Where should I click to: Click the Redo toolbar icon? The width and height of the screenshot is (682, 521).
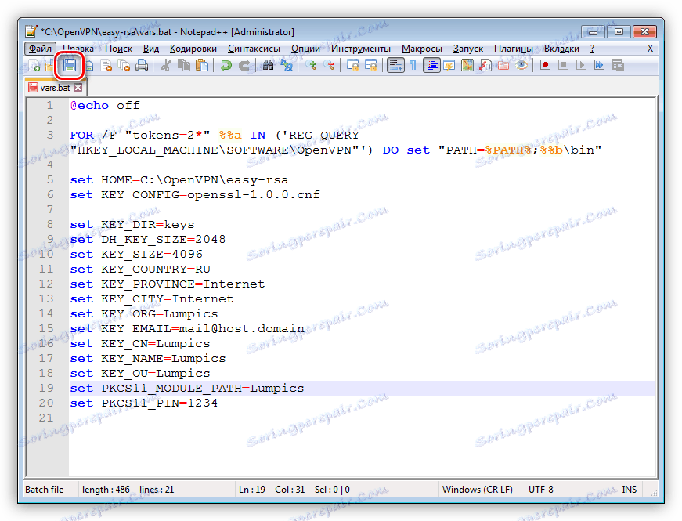pyautogui.click(x=244, y=65)
